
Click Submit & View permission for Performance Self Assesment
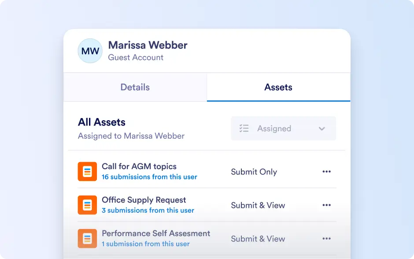[258, 239]
